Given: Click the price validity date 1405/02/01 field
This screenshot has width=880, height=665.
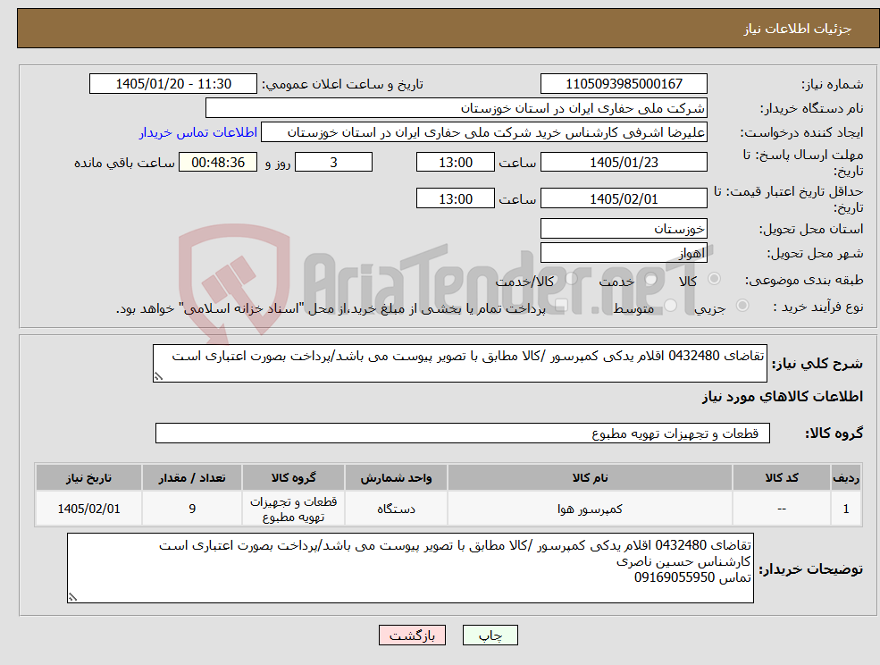Looking at the screenshot, I should coord(624,198).
